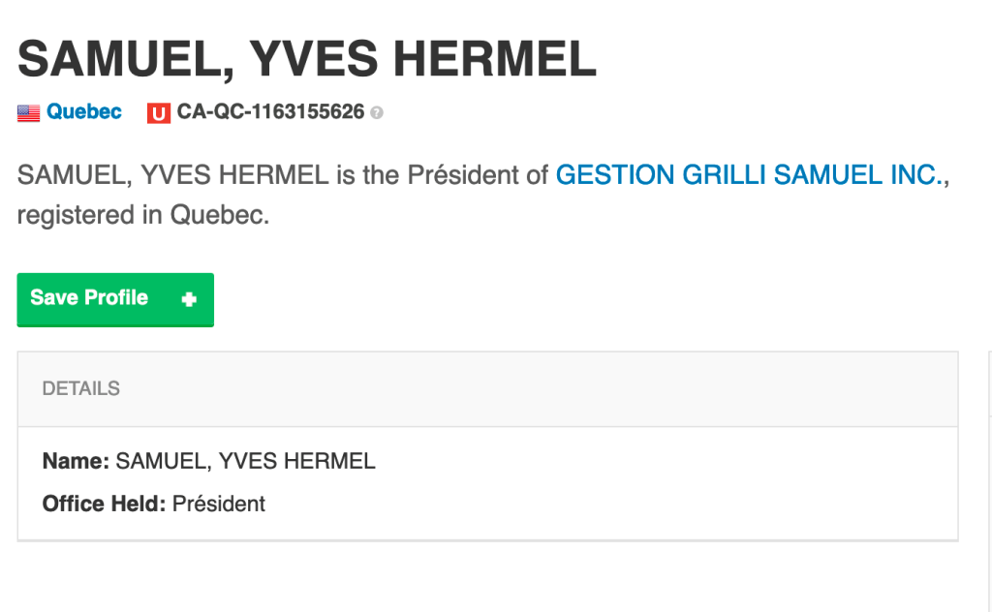Click the help question mark icon
Image resolution: width=992 pixels, height=612 pixels.
(x=377, y=113)
